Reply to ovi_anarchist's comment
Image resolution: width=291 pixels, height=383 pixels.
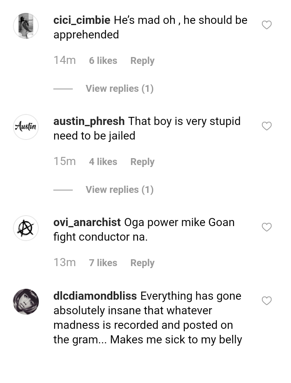(142, 263)
